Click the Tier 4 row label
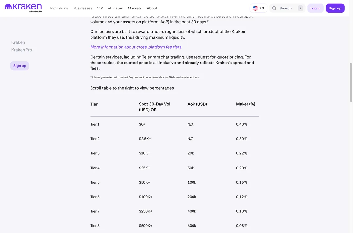 coord(95,168)
